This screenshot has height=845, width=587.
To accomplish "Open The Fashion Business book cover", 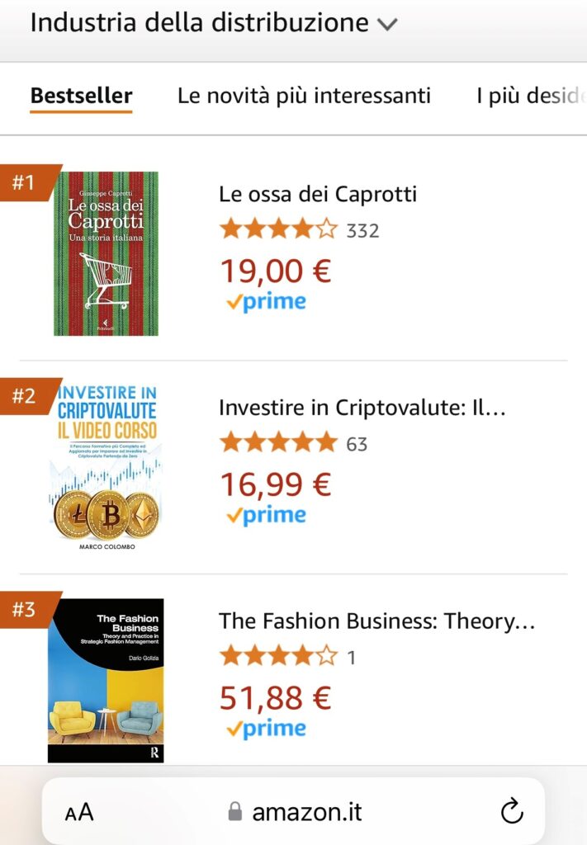I will 106,680.
